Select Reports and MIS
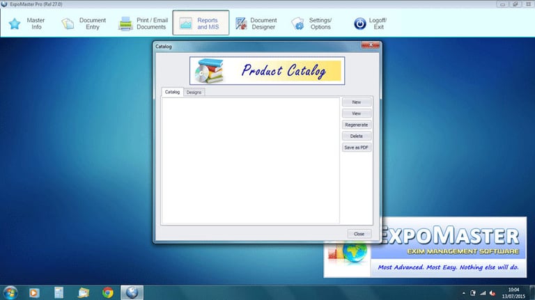 (x=201, y=23)
